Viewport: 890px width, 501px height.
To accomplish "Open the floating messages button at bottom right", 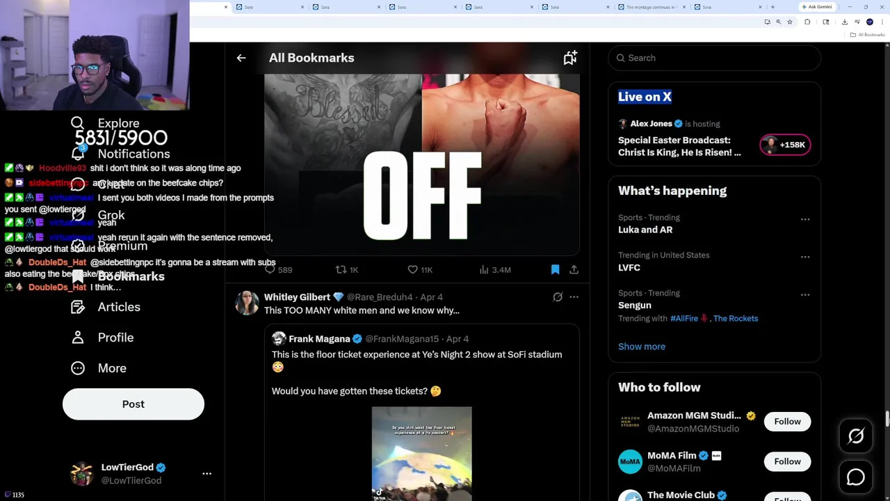I will click(x=856, y=477).
